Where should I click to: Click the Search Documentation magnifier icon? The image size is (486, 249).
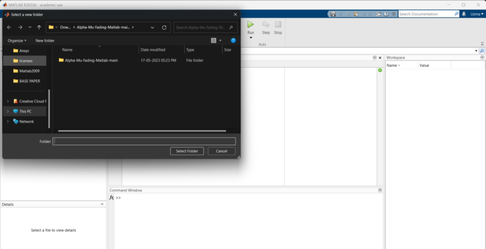coord(456,14)
